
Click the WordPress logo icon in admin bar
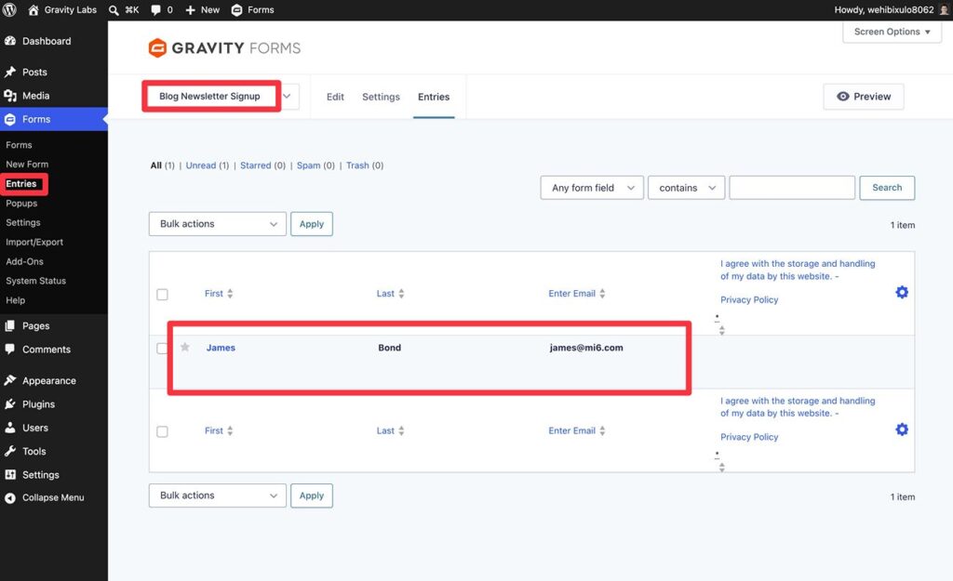pyautogui.click(x=9, y=9)
